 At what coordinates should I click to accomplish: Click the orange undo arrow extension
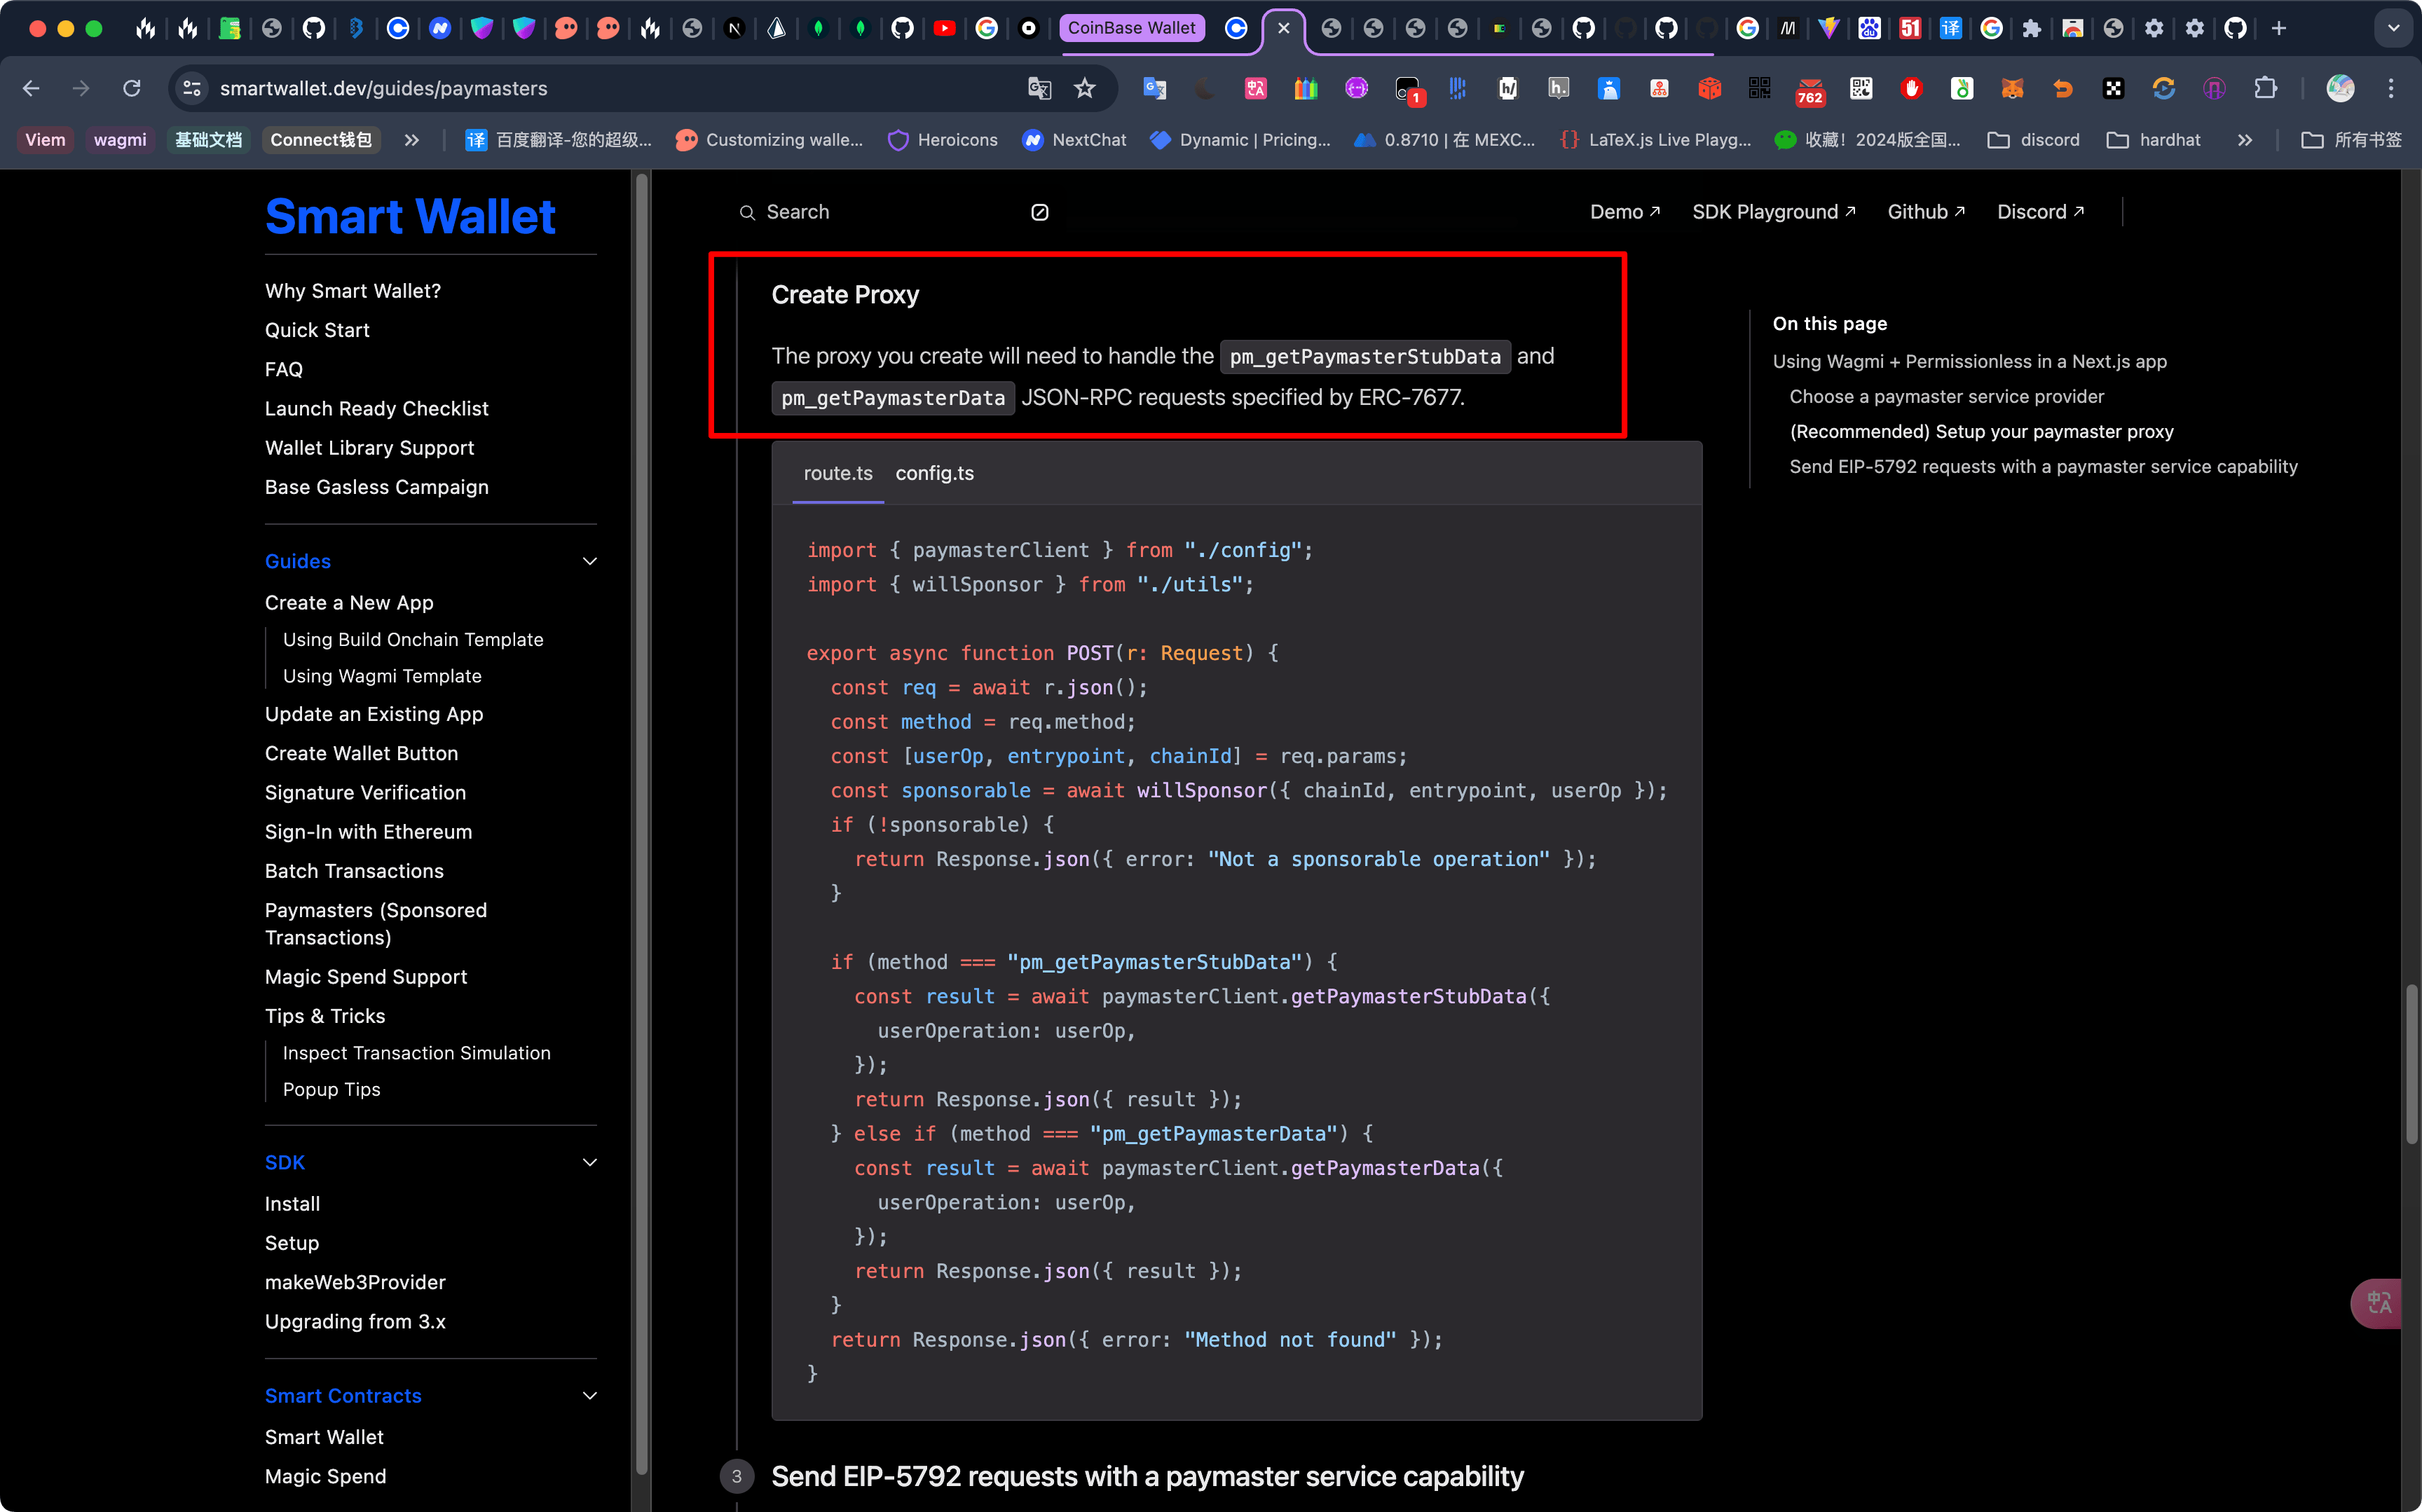[x=2062, y=89]
